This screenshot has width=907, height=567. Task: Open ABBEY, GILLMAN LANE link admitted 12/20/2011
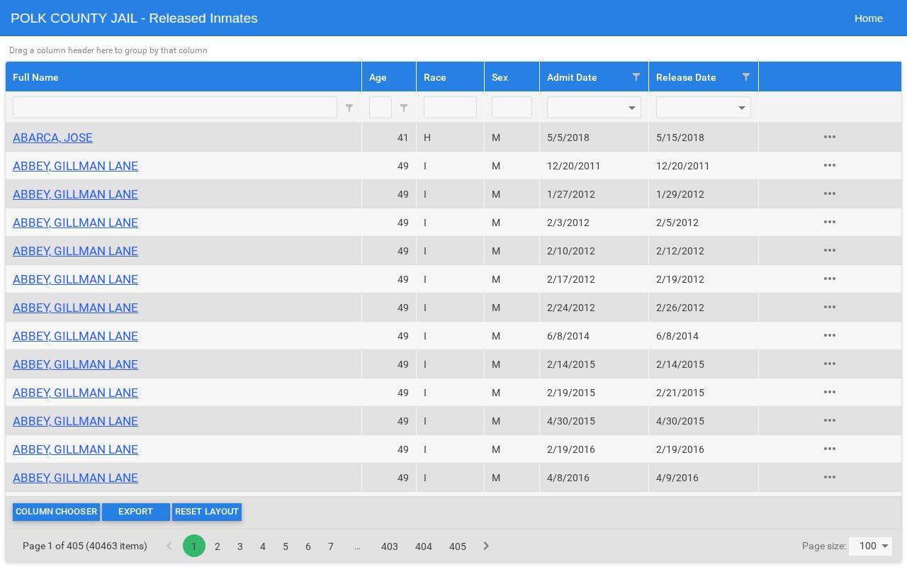[75, 166]
